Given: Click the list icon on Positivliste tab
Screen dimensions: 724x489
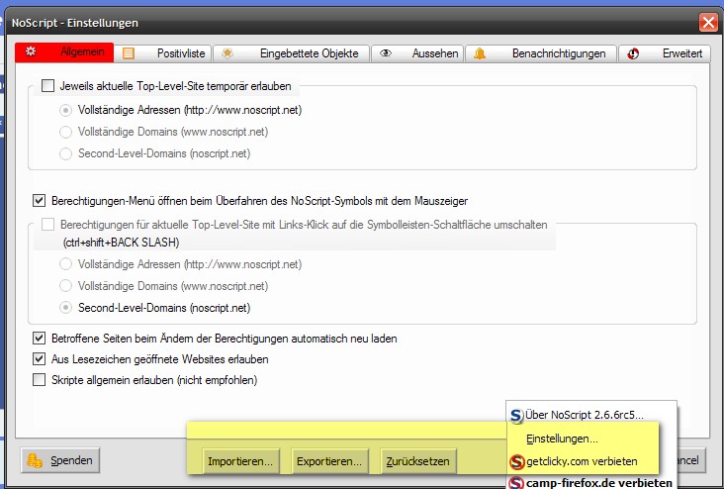Looking at the screenshot, I should click(x=129, y=53).
